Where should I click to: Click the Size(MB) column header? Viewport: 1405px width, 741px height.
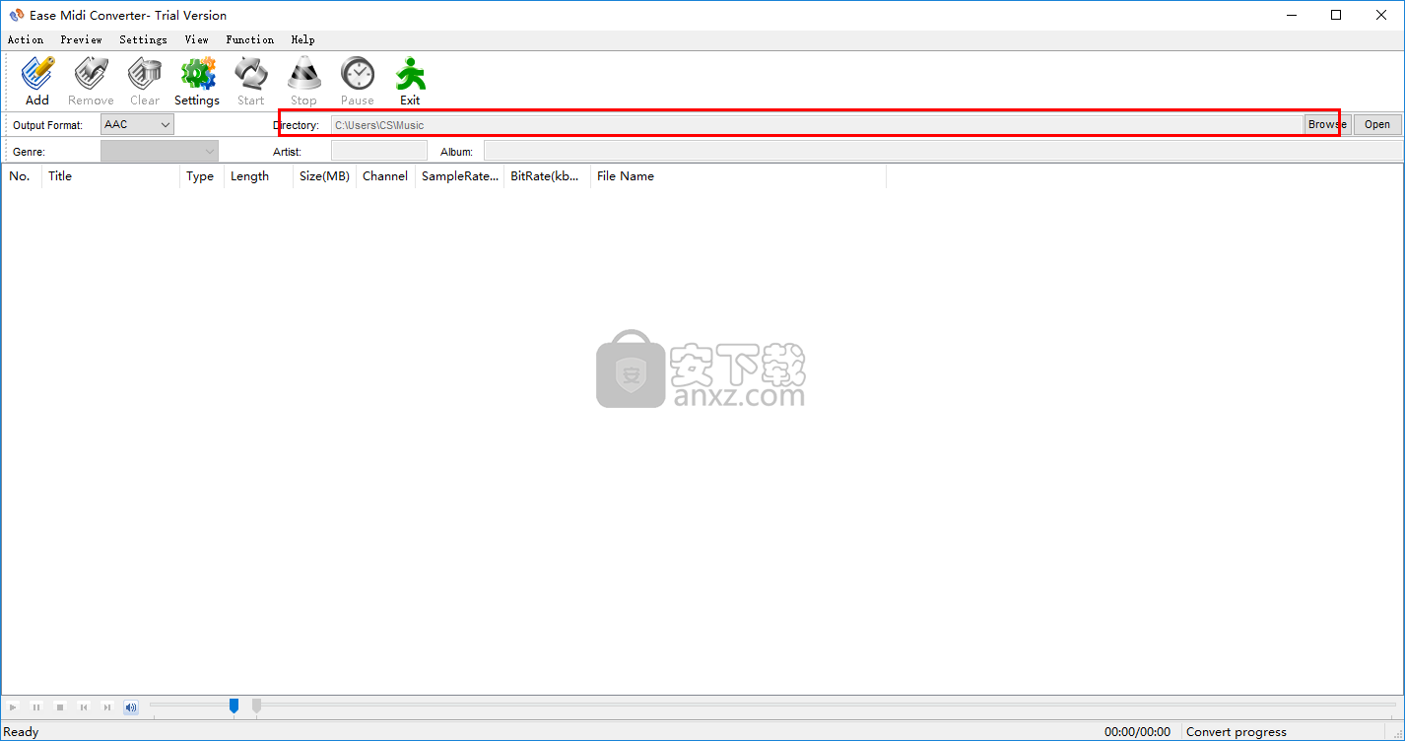click(324, 176)
